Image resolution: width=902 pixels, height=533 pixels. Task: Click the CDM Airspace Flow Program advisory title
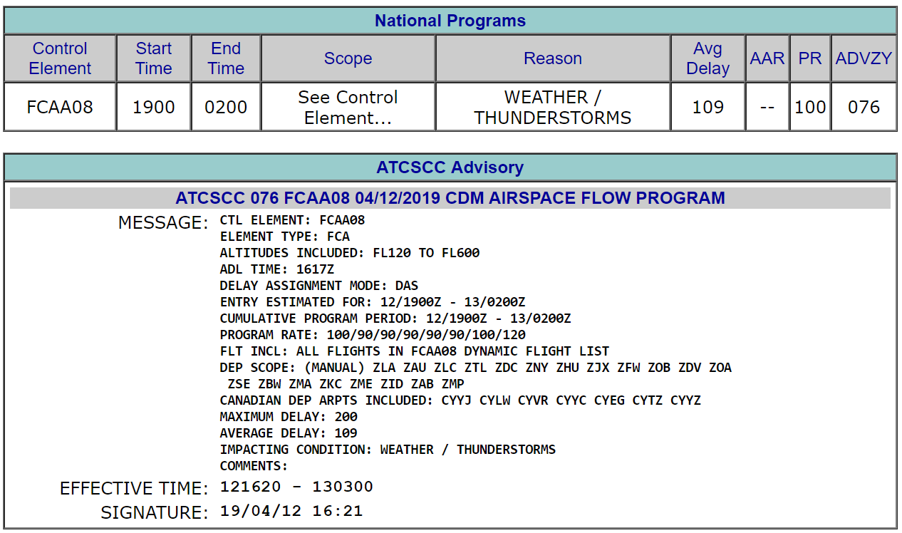tap(450, 198)
